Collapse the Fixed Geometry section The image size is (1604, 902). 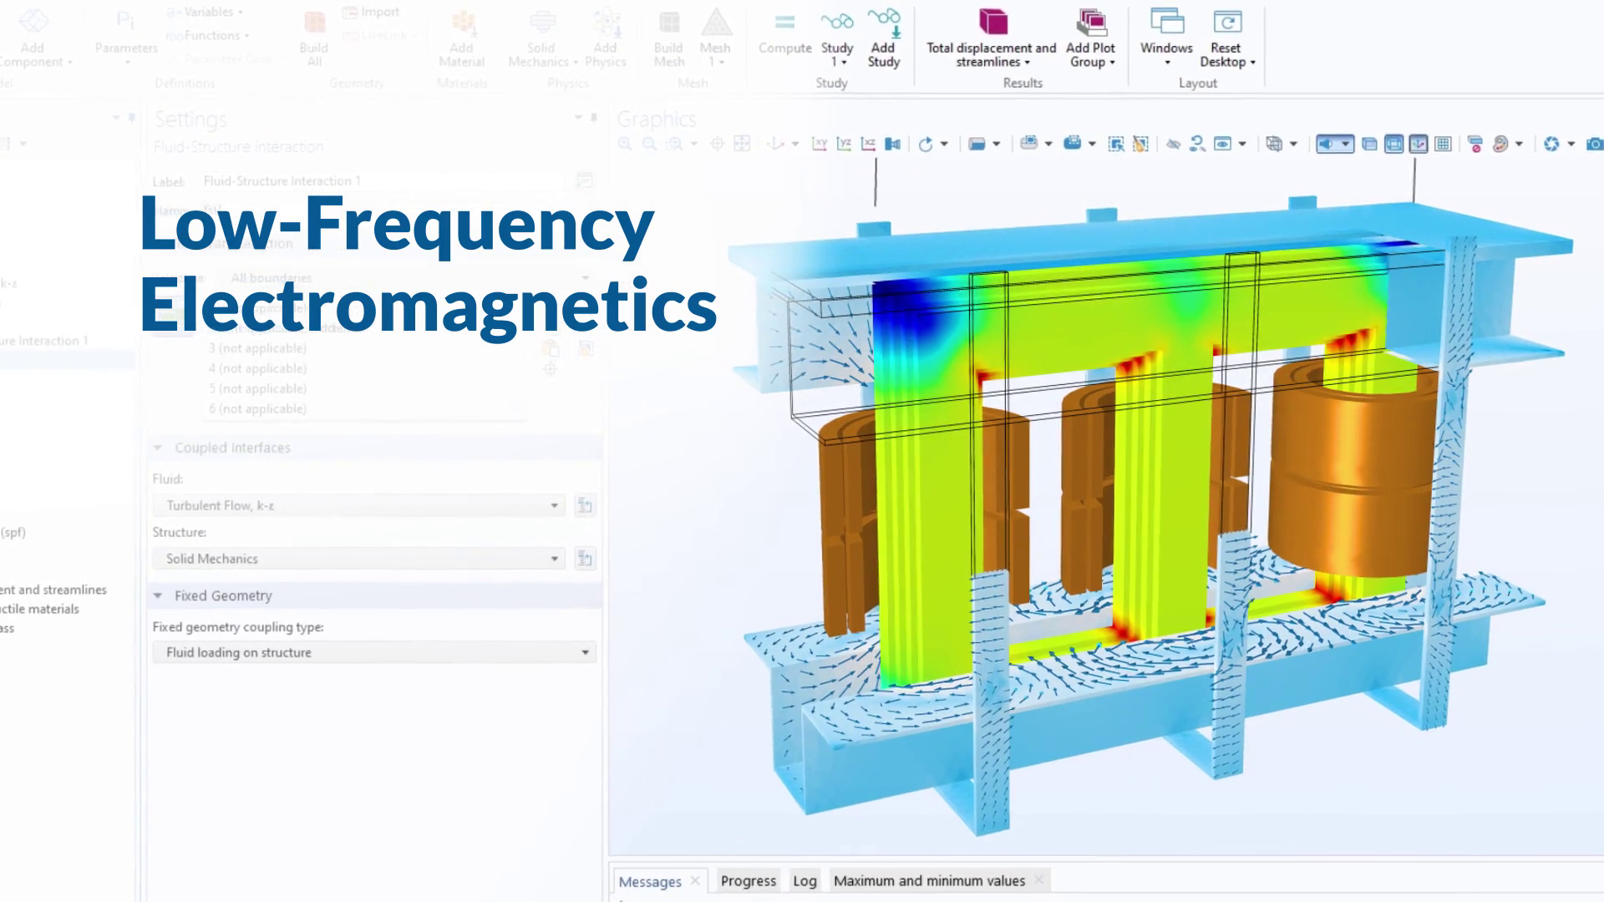tap(158, 595)
